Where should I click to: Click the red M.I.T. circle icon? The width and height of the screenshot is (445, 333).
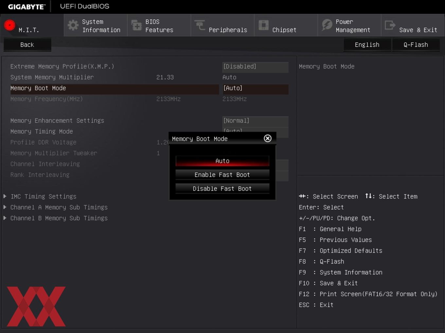pos(9,25)
